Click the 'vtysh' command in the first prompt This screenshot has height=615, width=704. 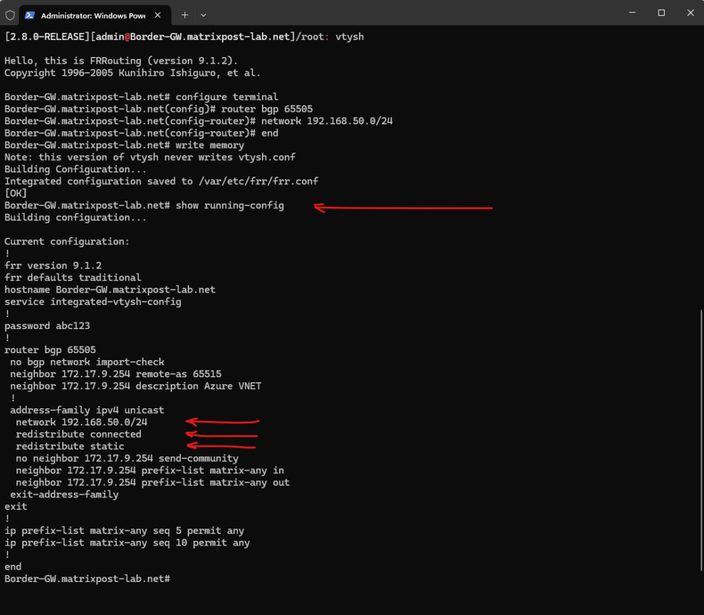350,37
